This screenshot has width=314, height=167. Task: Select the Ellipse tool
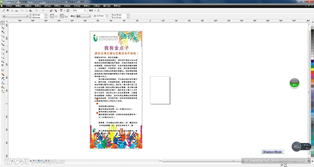pyautogui.click(x=2, y=53)
